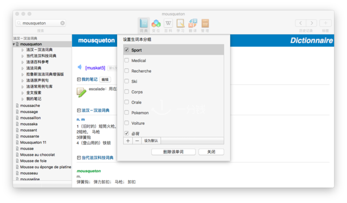Screen dimensions: 347x203
Task: Go back in history with left arrow
Action: 300,23
